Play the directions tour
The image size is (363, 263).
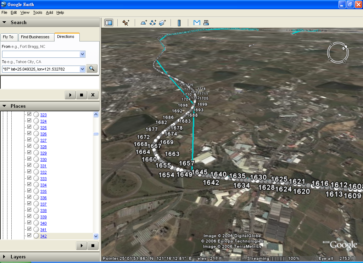tap(70, 95)
